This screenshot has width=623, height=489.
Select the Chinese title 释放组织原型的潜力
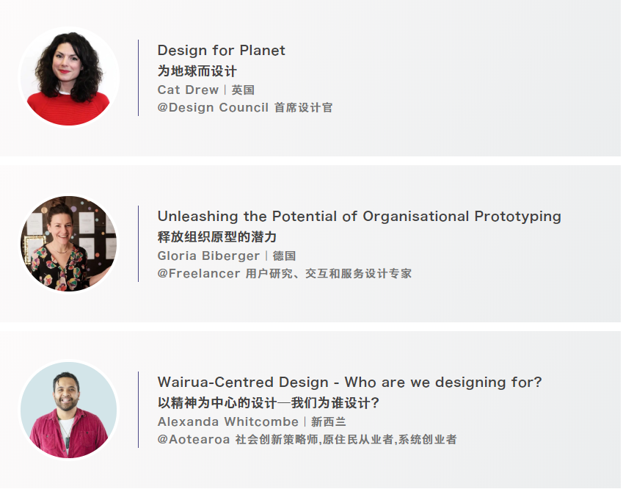click(217, 237)
